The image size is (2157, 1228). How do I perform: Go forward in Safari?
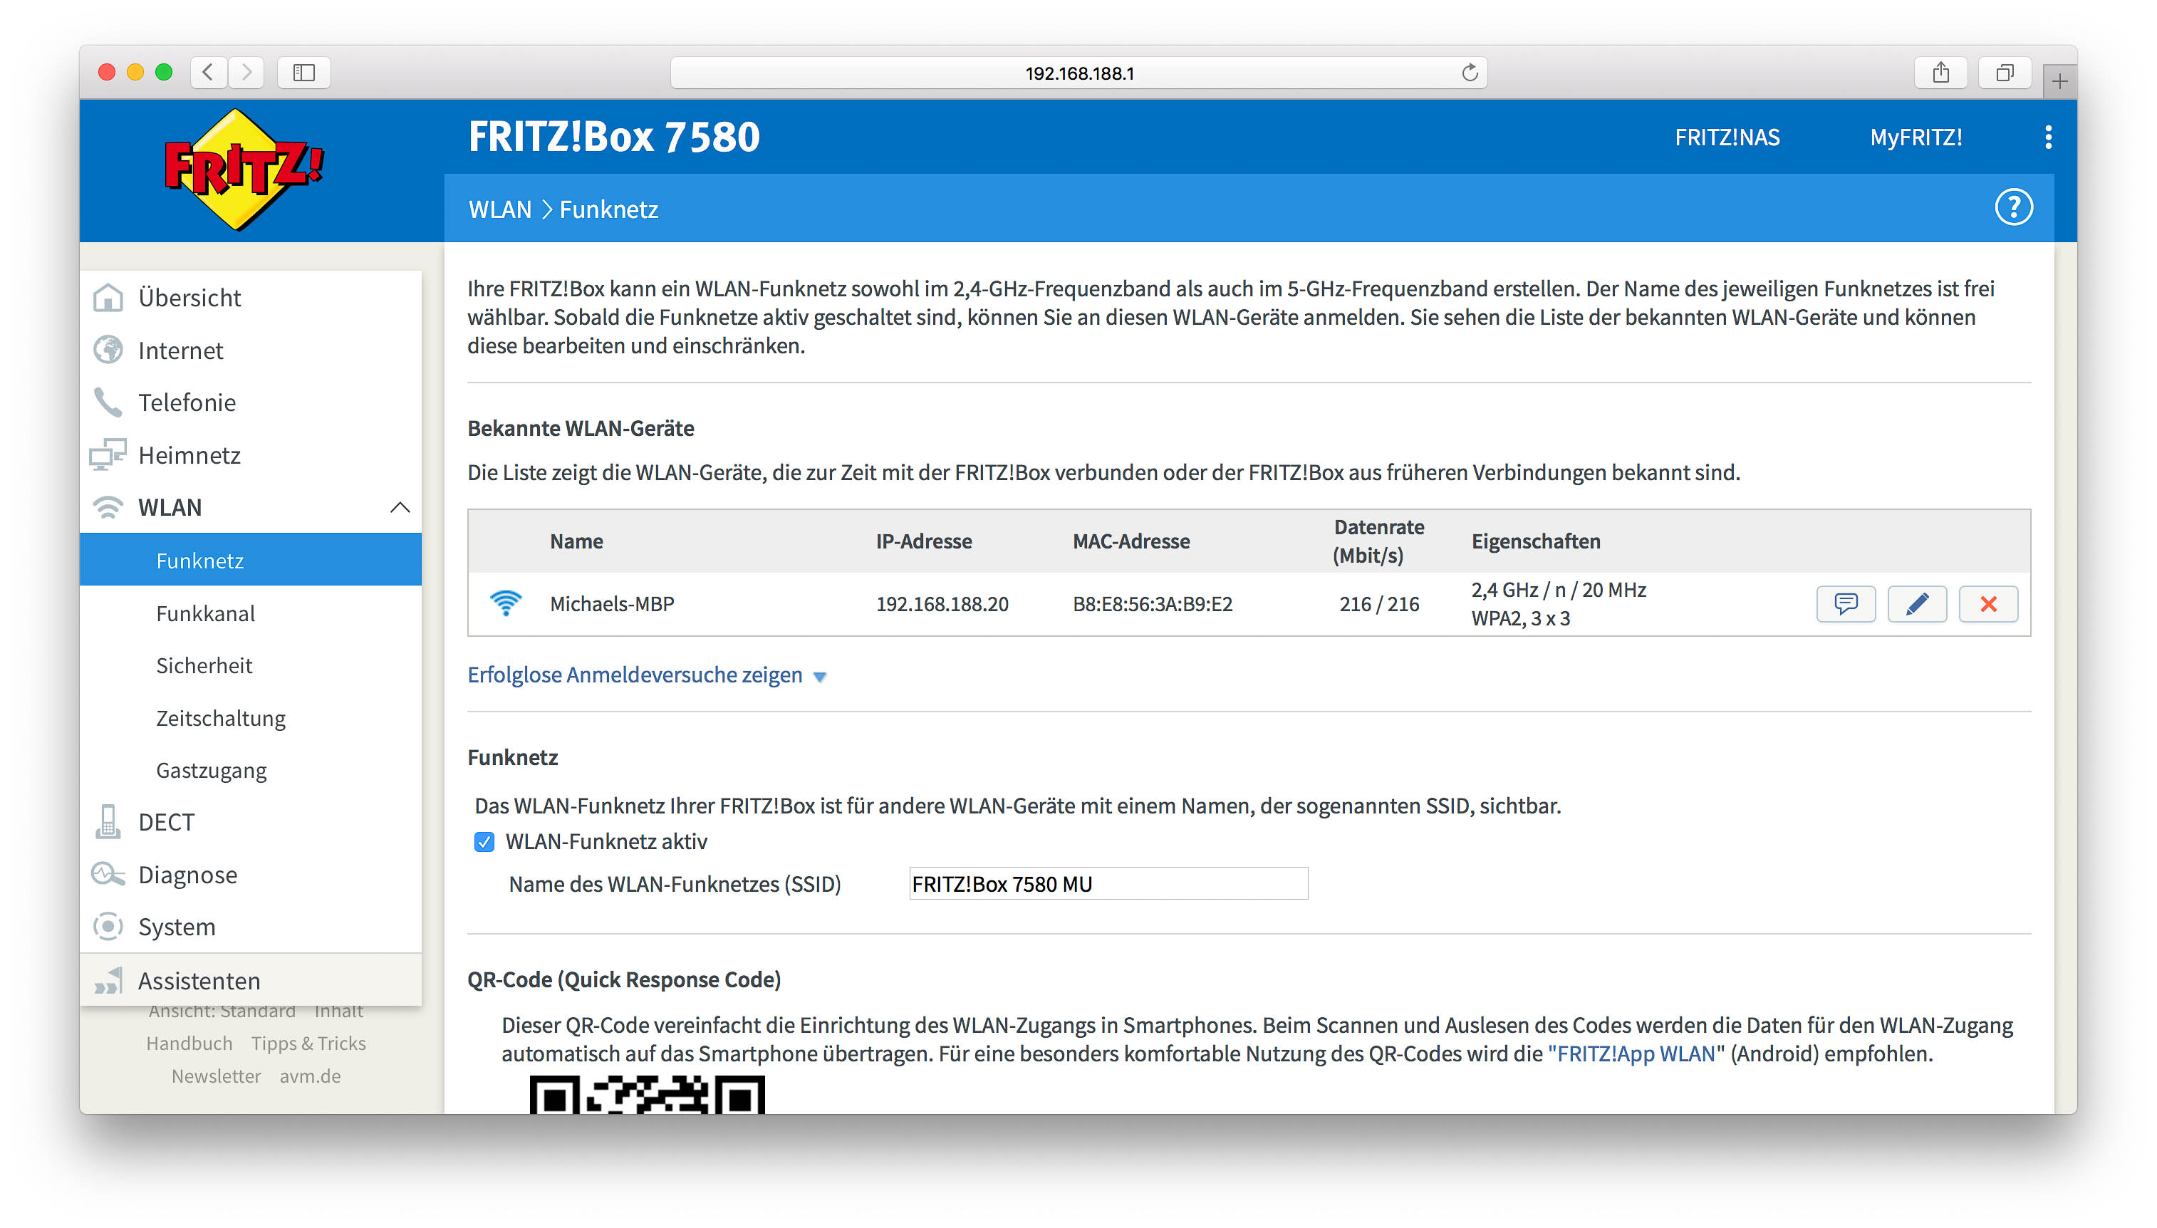[x=245, y=73]
